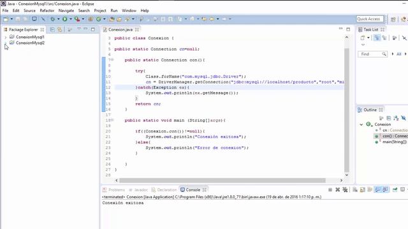Click the Last Edit Location arrow icon
This screenshot has height=229, width=408.
(204, 19)
